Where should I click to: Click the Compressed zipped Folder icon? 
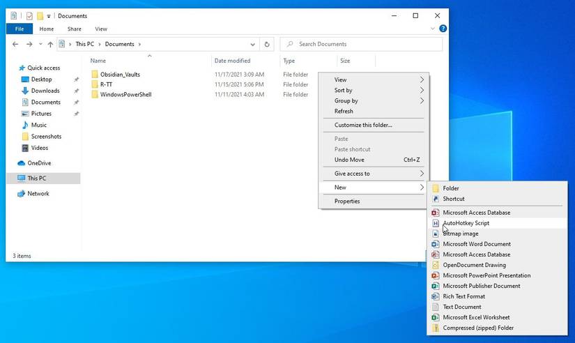click(x=436, y=328)
